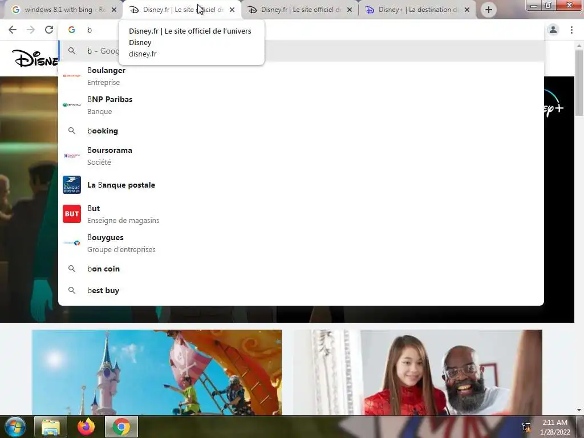Screen dimensions: 584x438
Task: Close the first Disney.fr tab
Action: pyautogui.click(x=232, y=10)
